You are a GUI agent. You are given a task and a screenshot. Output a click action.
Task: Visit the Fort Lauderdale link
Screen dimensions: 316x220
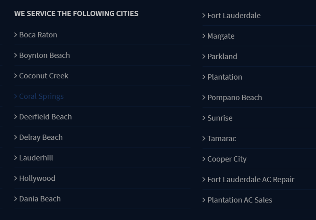[234, 16]
